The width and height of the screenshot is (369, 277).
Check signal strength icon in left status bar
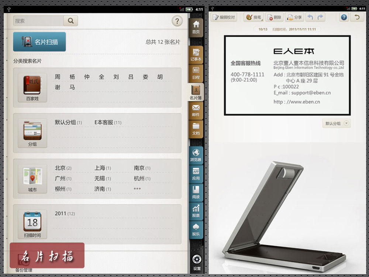coord(182,10)
